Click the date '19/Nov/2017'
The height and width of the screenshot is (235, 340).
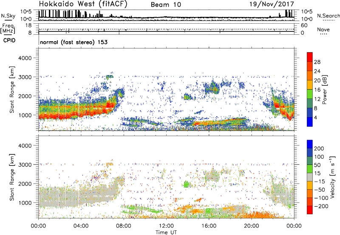[272, 4]
